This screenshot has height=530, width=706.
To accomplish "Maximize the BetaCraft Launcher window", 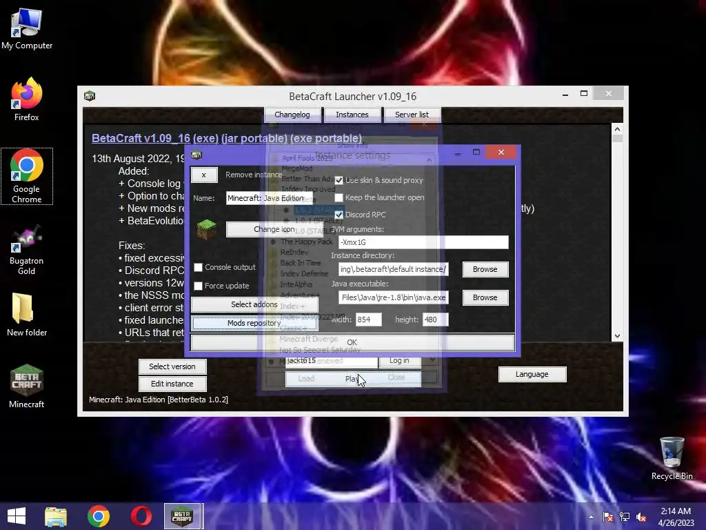I will click(x=584, y=93).
